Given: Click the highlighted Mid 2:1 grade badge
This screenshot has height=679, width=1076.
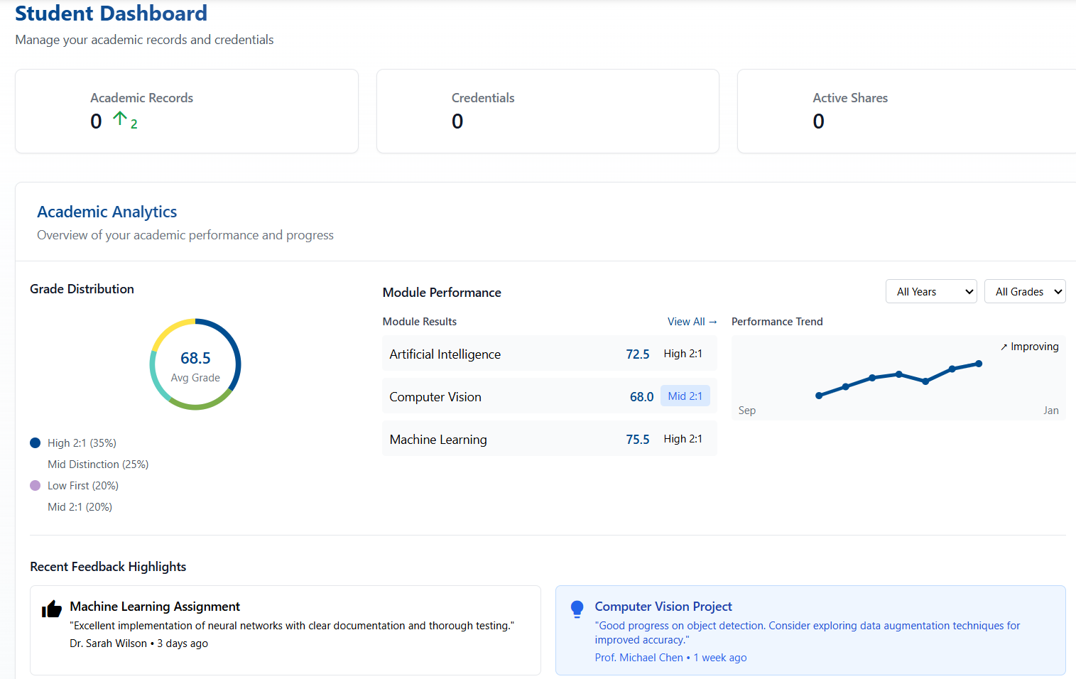Looking at the screenshot, I should [x=685, y=396].
